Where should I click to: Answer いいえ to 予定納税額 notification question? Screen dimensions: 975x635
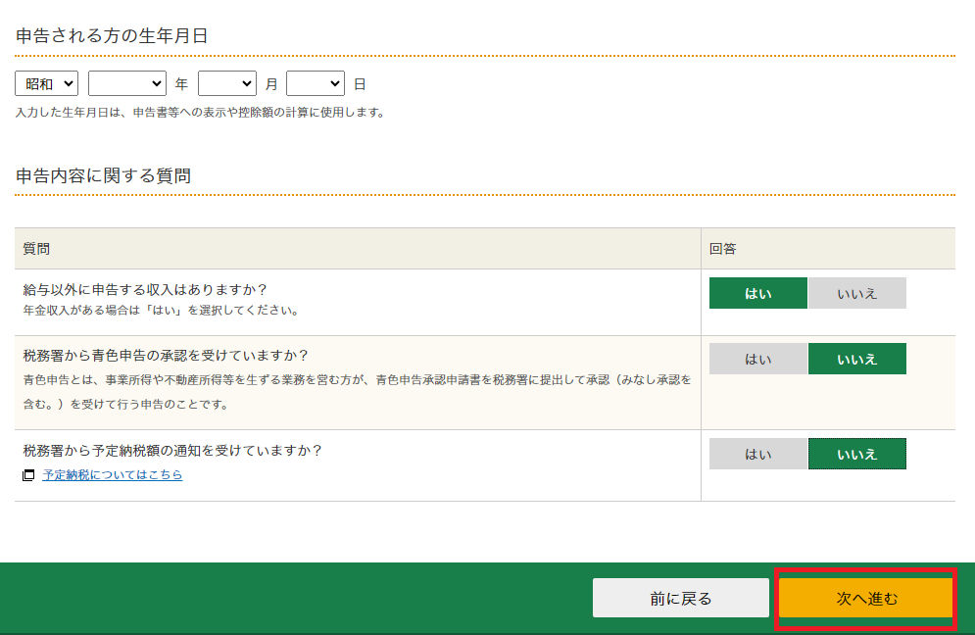coord(856,454)
